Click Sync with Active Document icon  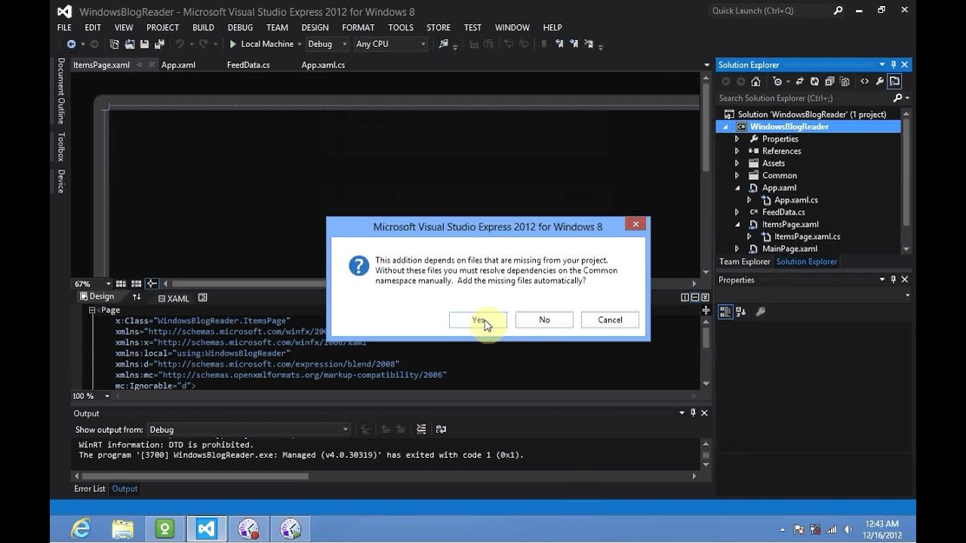[799, 81]
